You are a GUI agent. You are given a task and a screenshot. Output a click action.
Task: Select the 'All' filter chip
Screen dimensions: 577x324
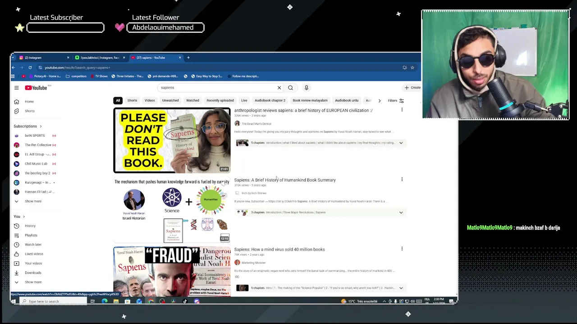[118, 100]
